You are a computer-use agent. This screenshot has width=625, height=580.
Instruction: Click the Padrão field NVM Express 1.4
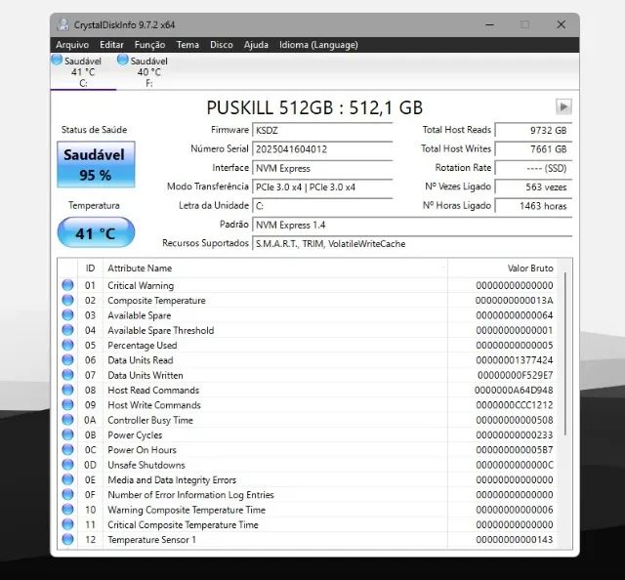pos(412,225)
